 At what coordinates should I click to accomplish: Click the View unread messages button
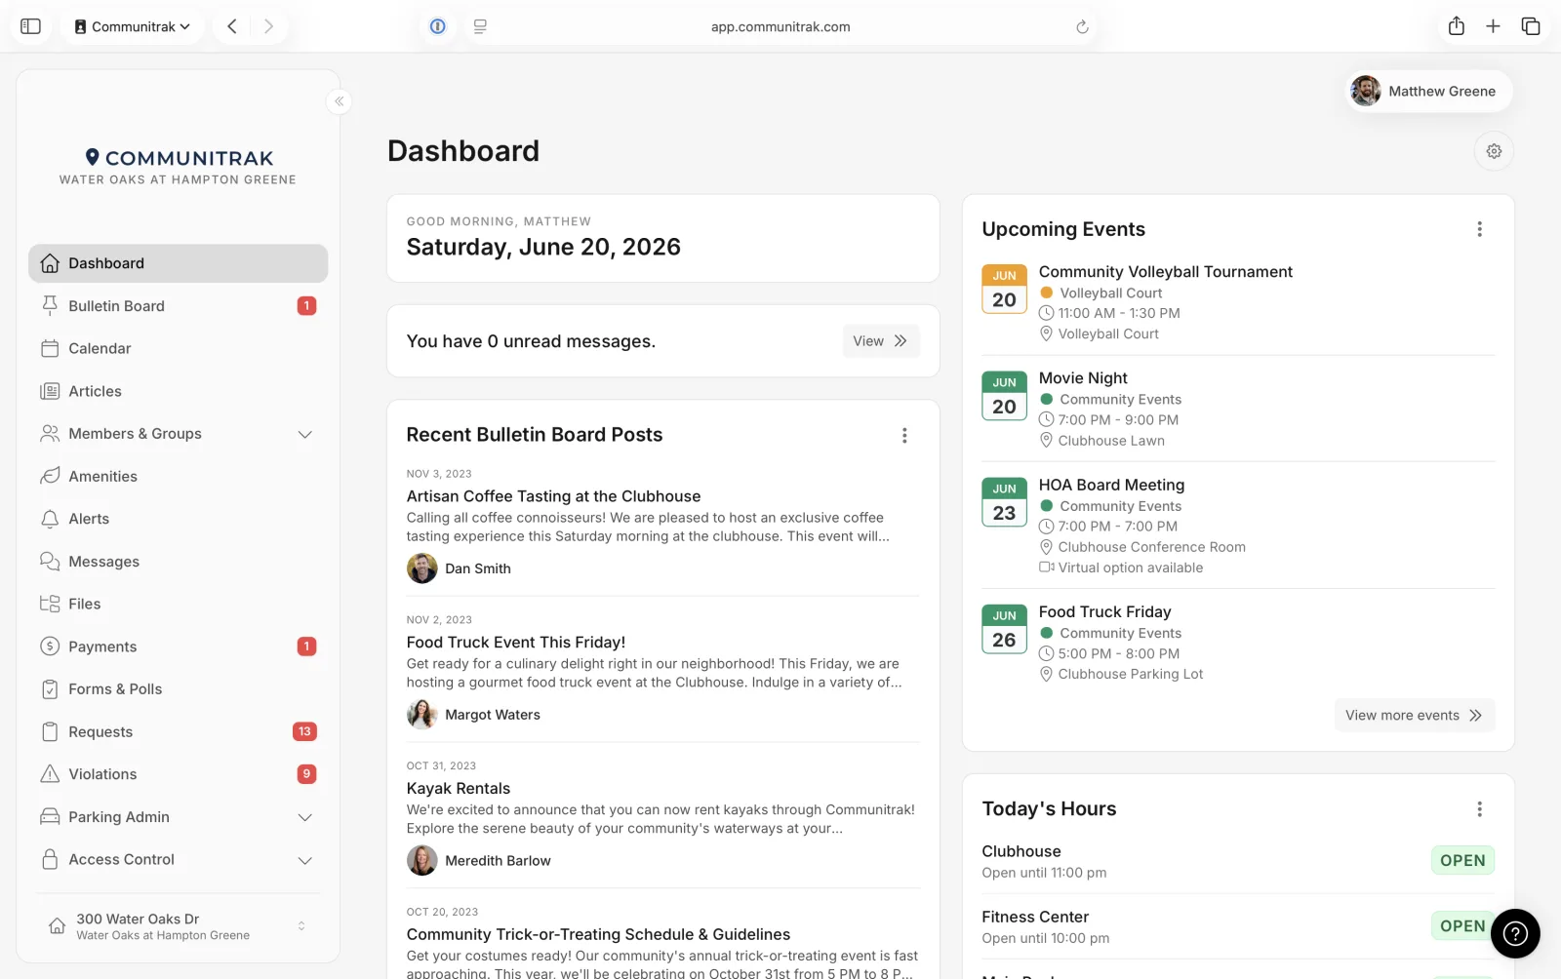880,341
